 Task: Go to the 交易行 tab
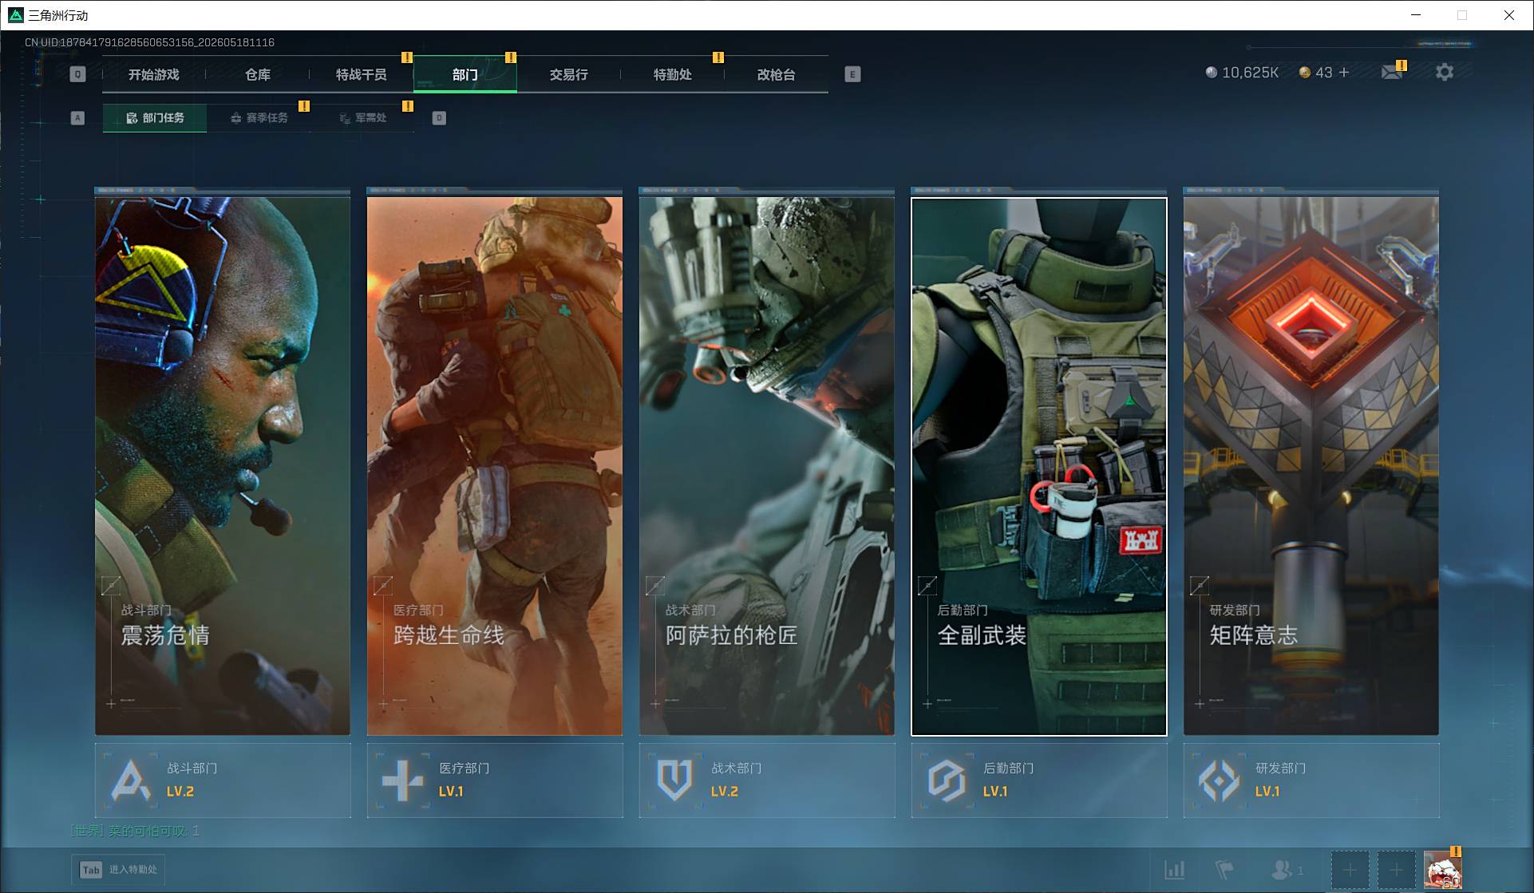[x=569, y=74]
